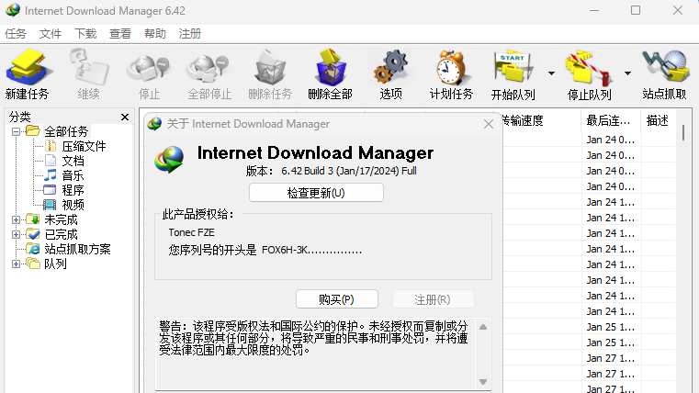Close the 分类 category panel
This screenshot has height=393, width=699.
125,117
